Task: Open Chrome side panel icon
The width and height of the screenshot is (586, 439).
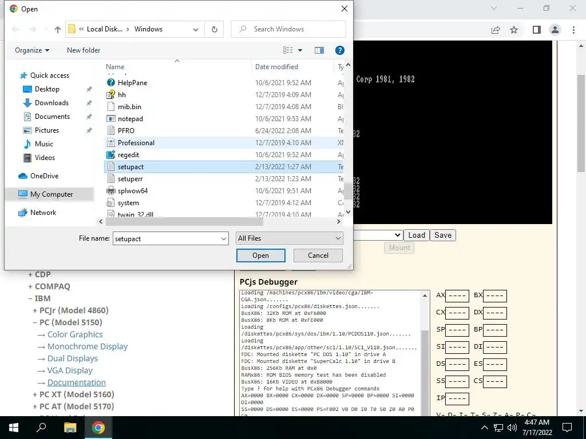Action: point(537,30)
